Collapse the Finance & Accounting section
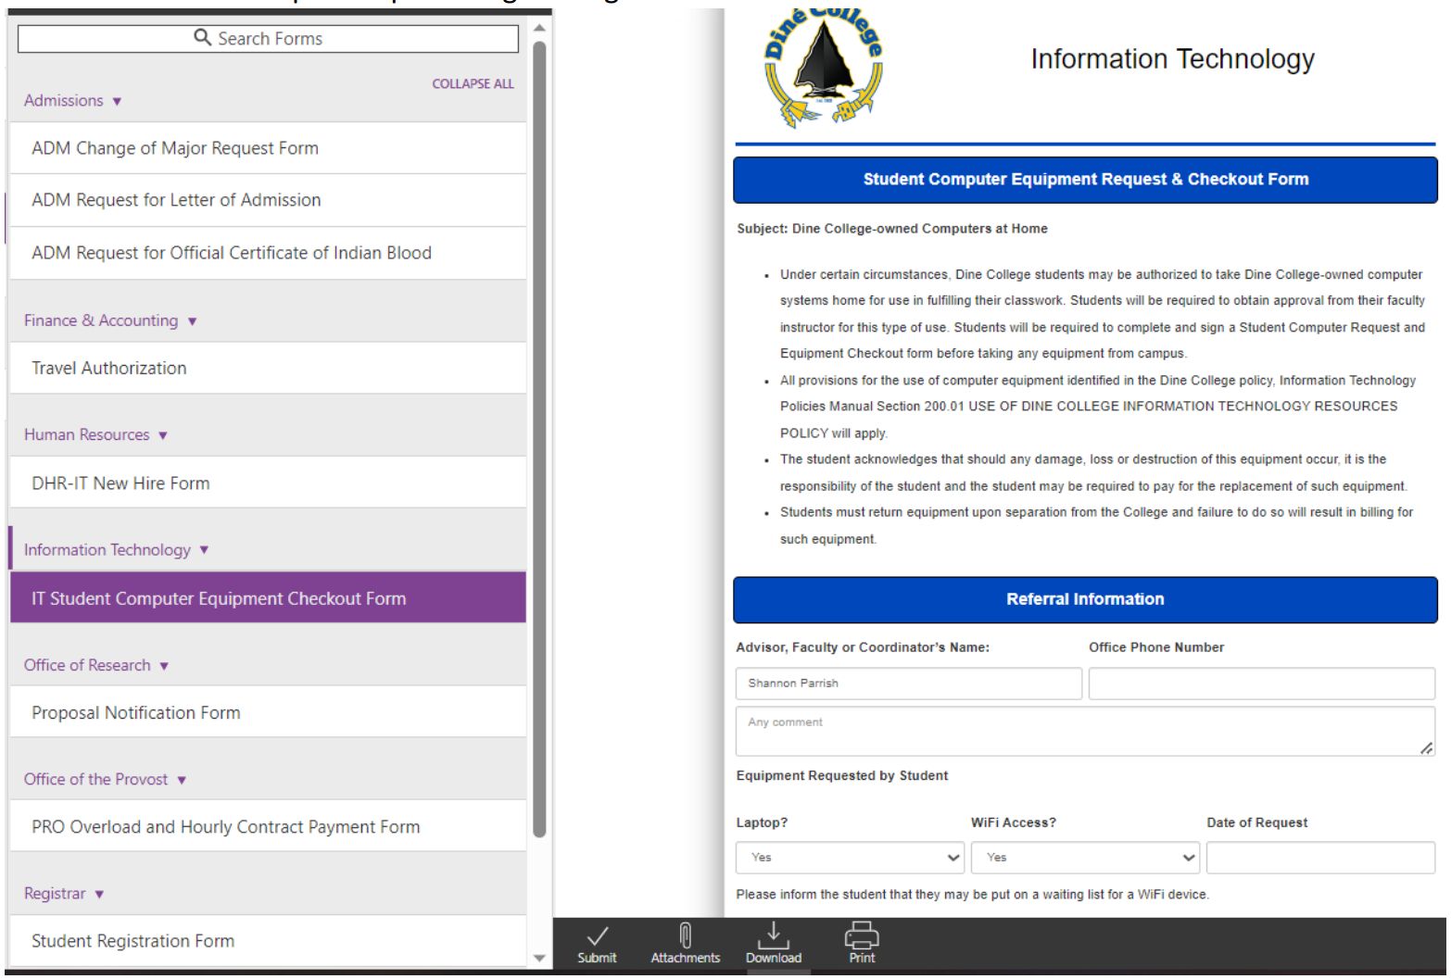1451x979 pixels. [110, 320]
